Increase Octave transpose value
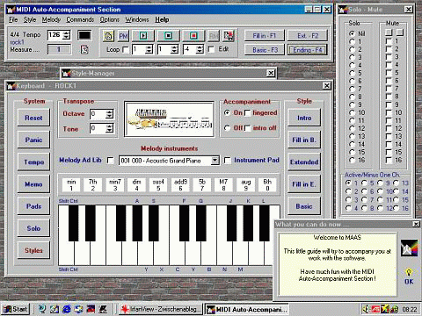Image resolution: width=422 pixels, height=316 pixels. [x=110, y=111]
